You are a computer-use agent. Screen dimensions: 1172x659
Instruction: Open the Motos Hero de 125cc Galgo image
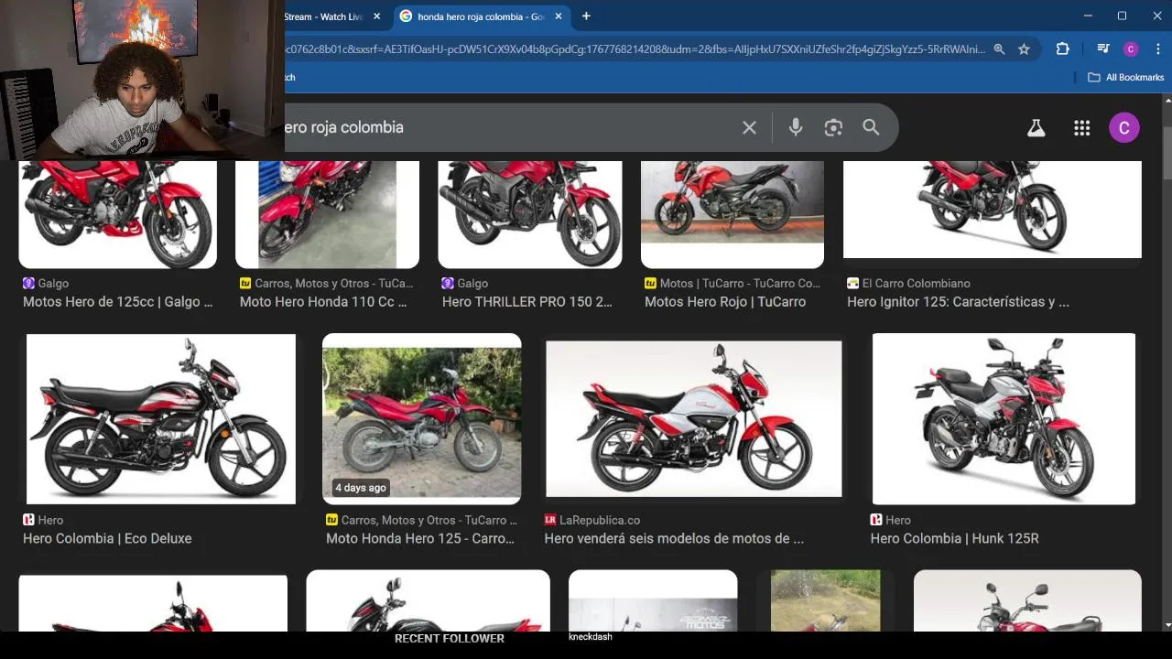tap(118, 214)
